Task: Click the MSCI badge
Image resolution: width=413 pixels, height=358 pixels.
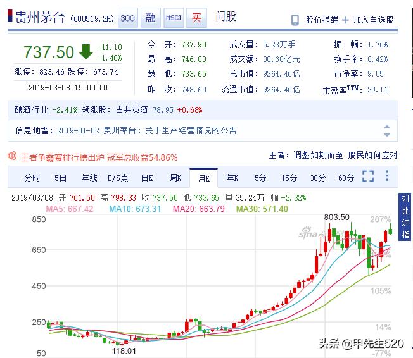Action: tap(174, 18)
